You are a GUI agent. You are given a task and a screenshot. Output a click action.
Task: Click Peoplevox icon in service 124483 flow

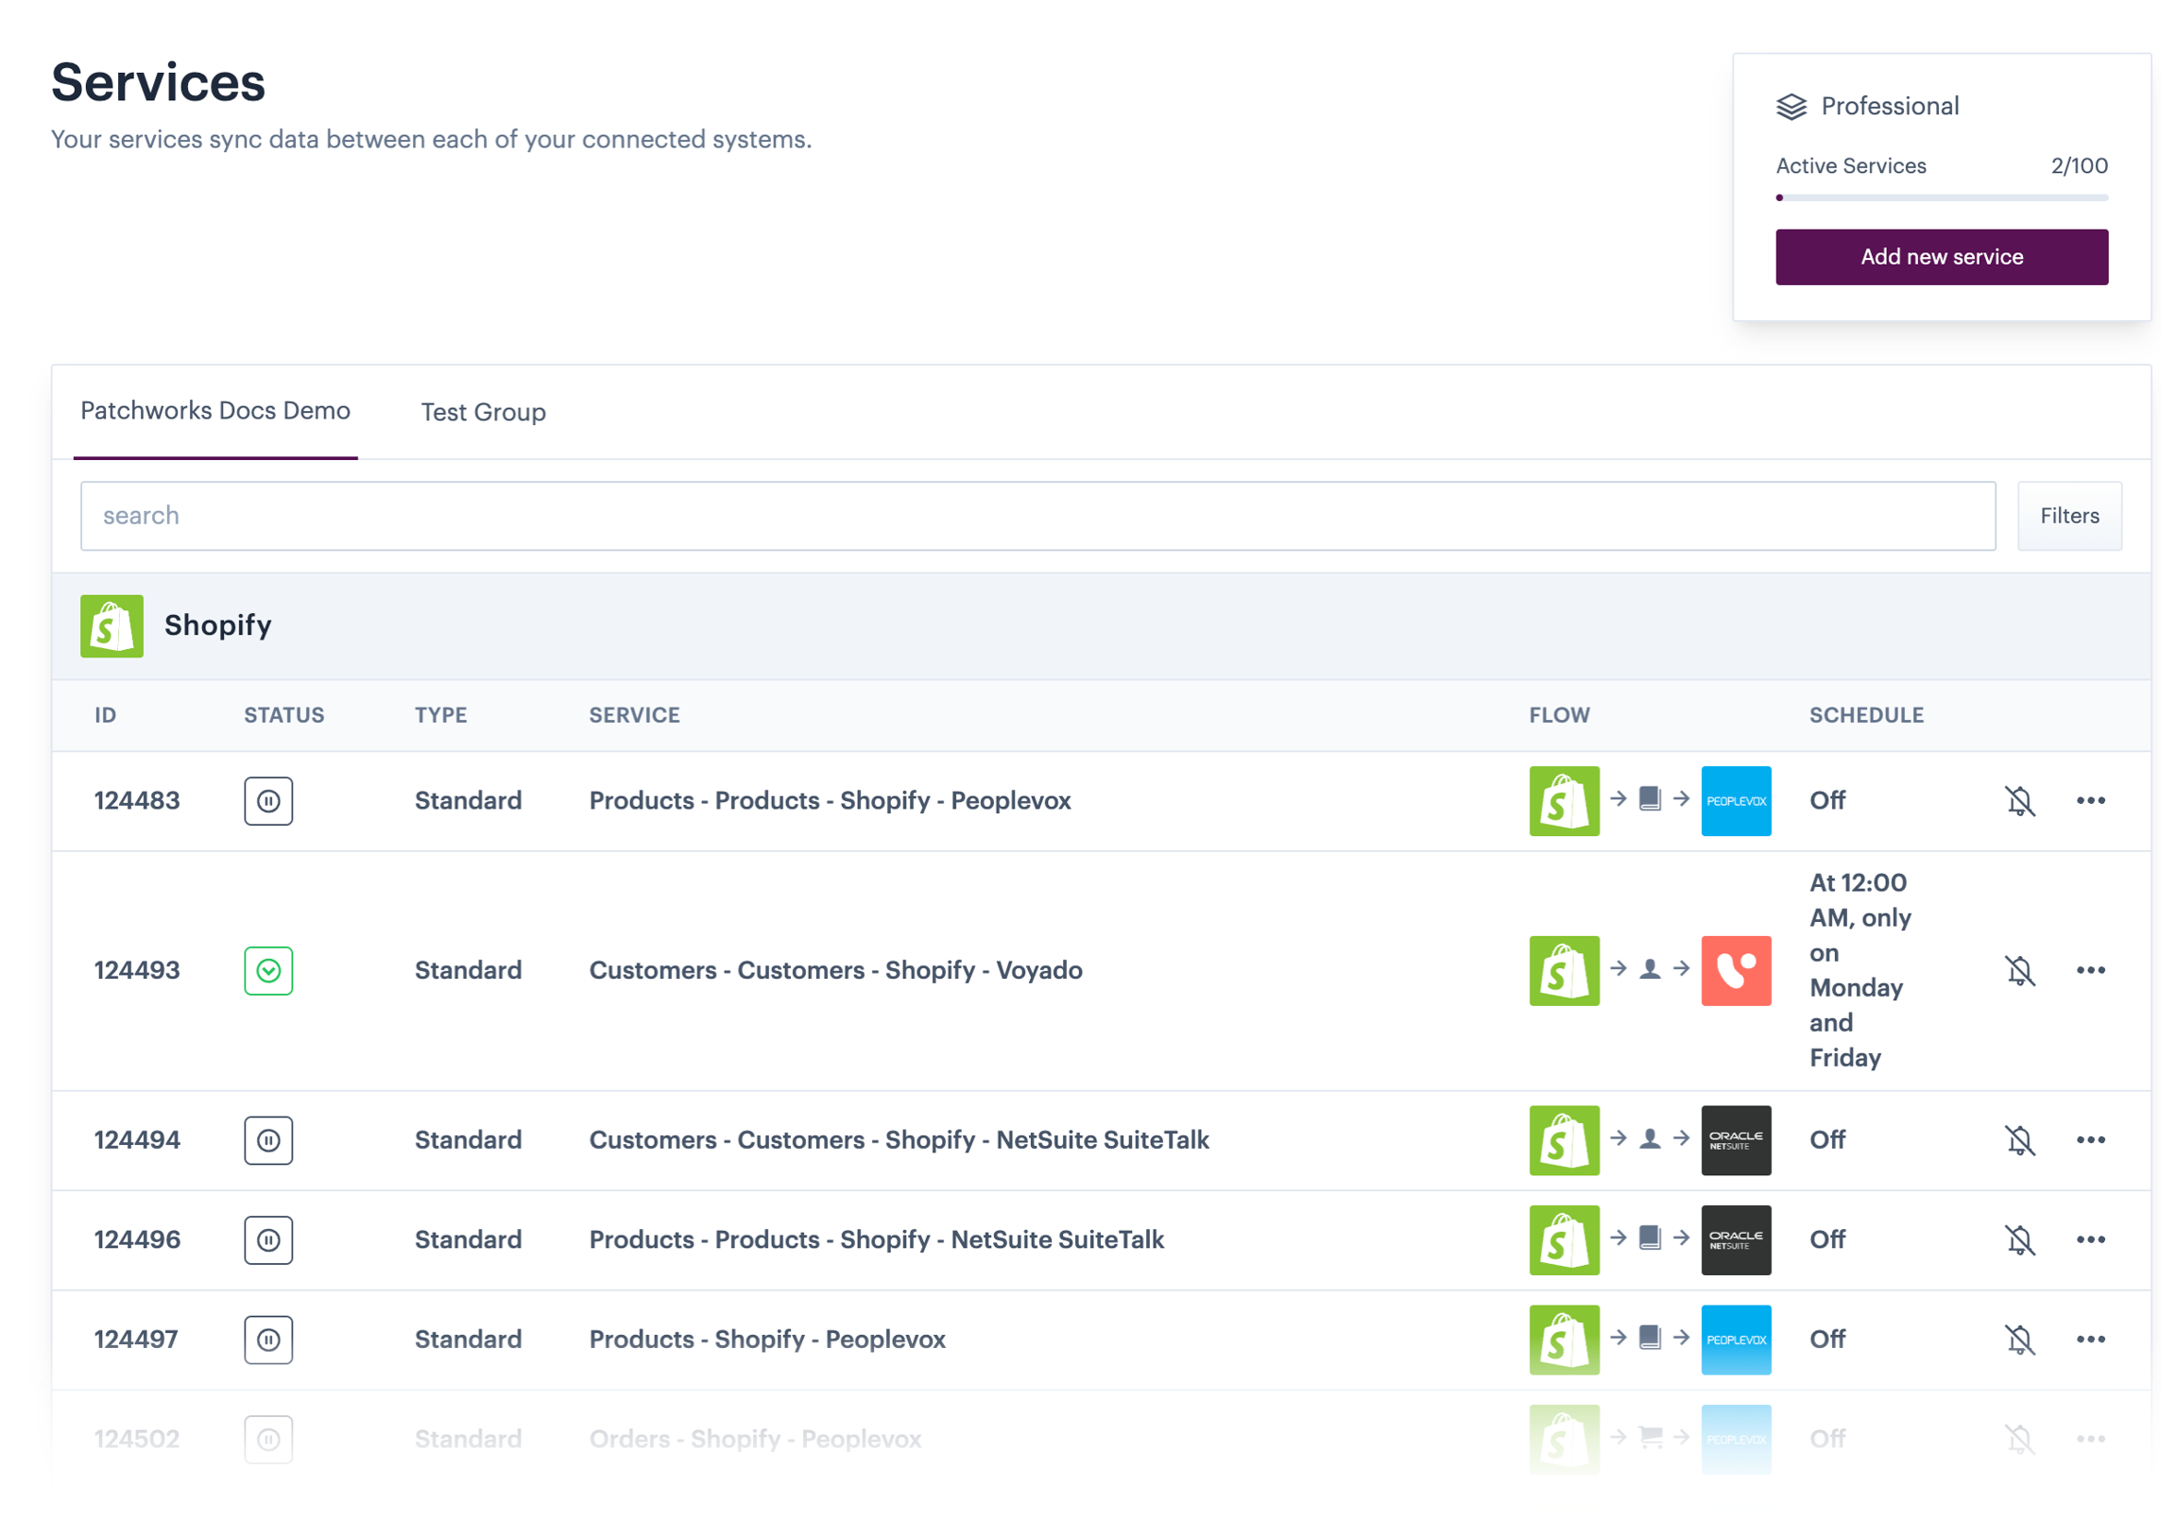point(1735,800)
